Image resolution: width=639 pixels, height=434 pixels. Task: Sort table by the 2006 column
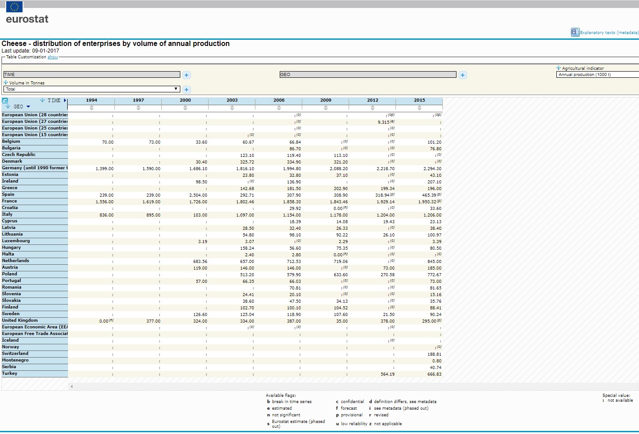coord(279,108)
